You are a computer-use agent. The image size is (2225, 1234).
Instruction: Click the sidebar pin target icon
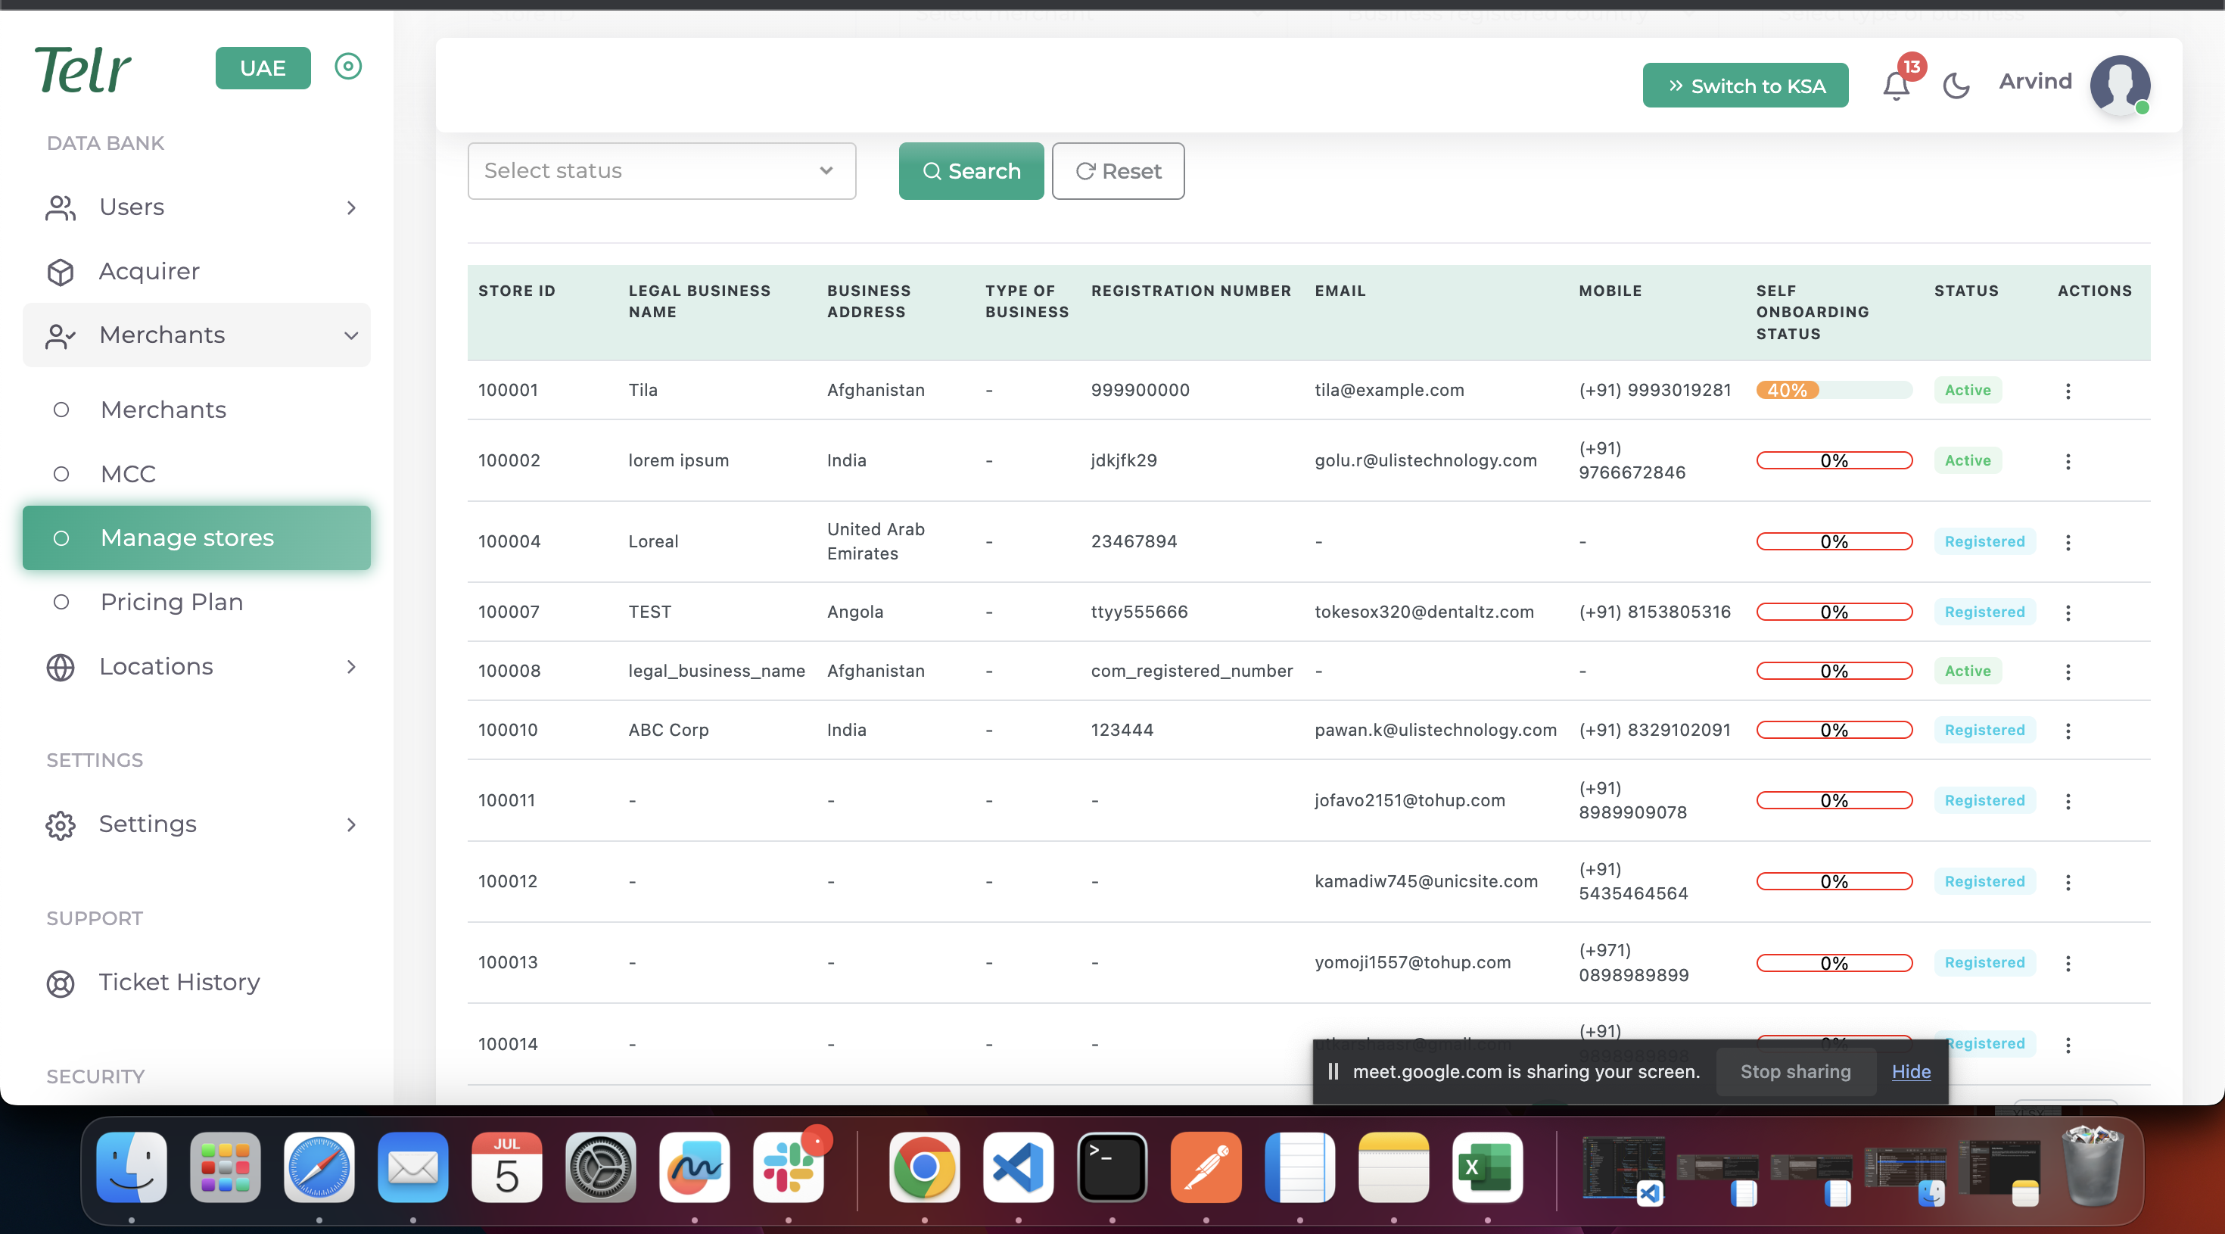(x=348, y=67)
